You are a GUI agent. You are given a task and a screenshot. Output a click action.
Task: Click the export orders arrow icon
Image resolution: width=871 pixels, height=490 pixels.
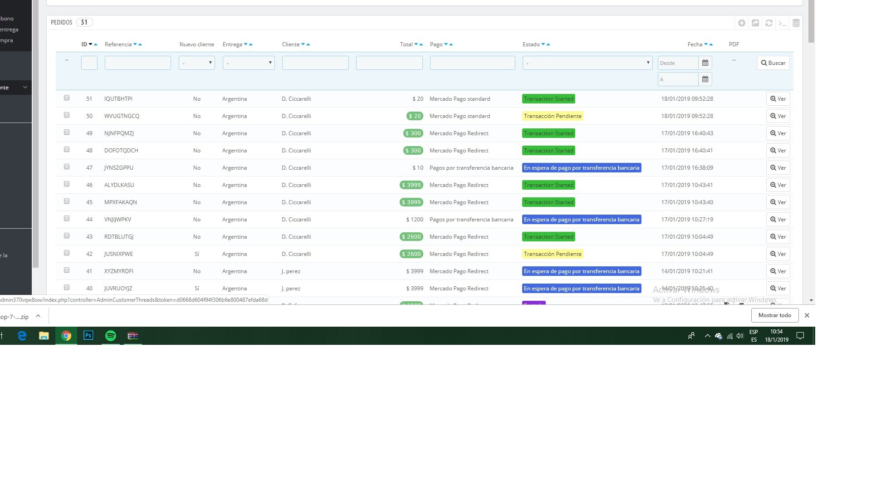pyautogui.click(x=755, y=23)
